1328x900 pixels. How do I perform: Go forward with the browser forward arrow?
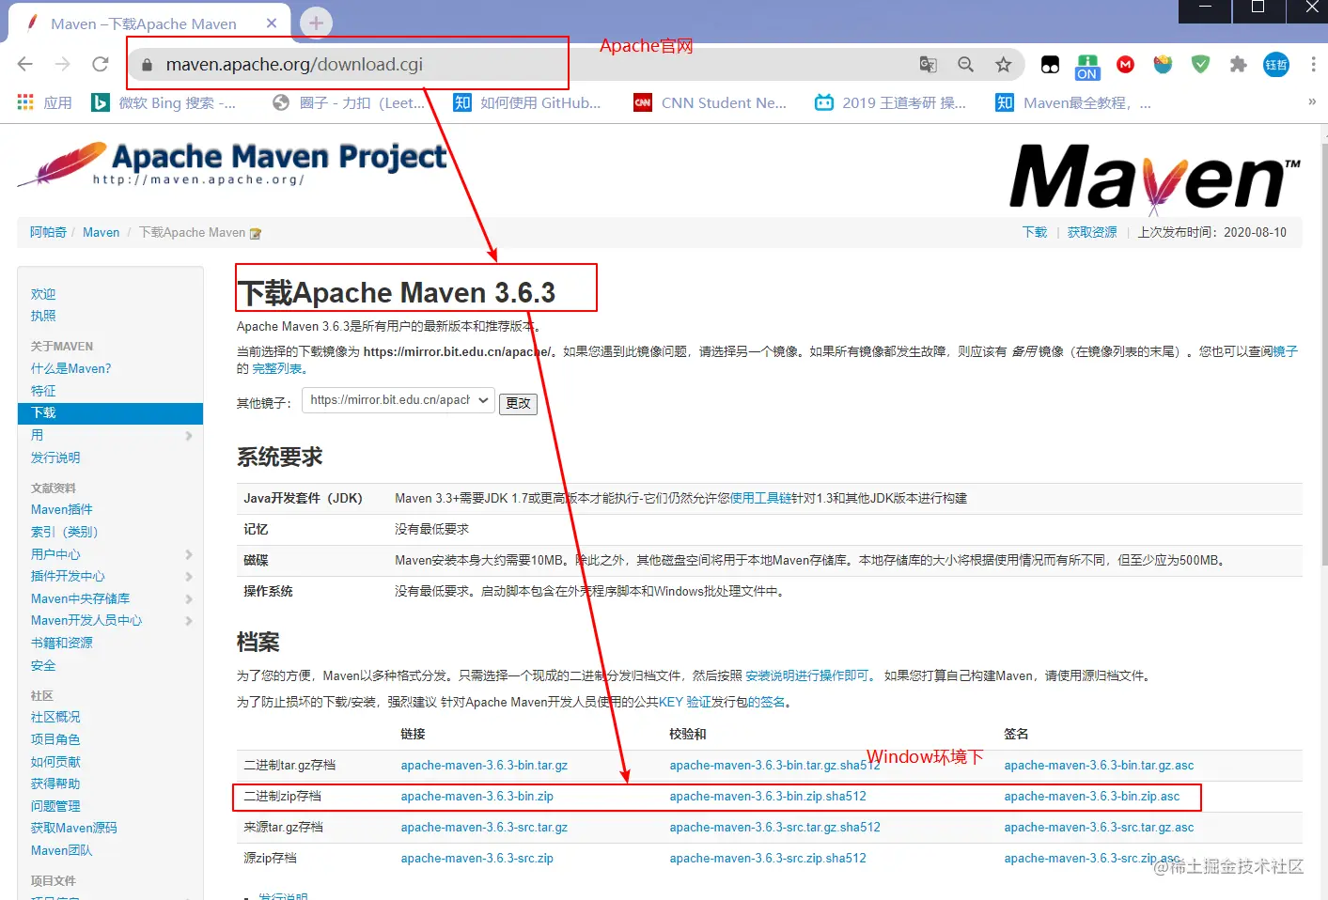click(63, 64)
